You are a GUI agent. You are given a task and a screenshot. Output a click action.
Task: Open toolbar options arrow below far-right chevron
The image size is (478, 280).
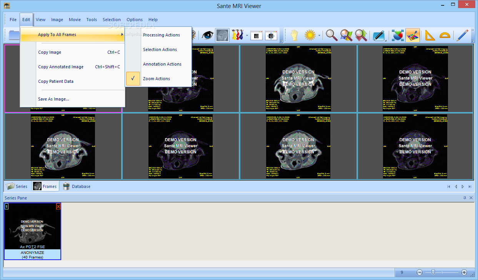473,41
